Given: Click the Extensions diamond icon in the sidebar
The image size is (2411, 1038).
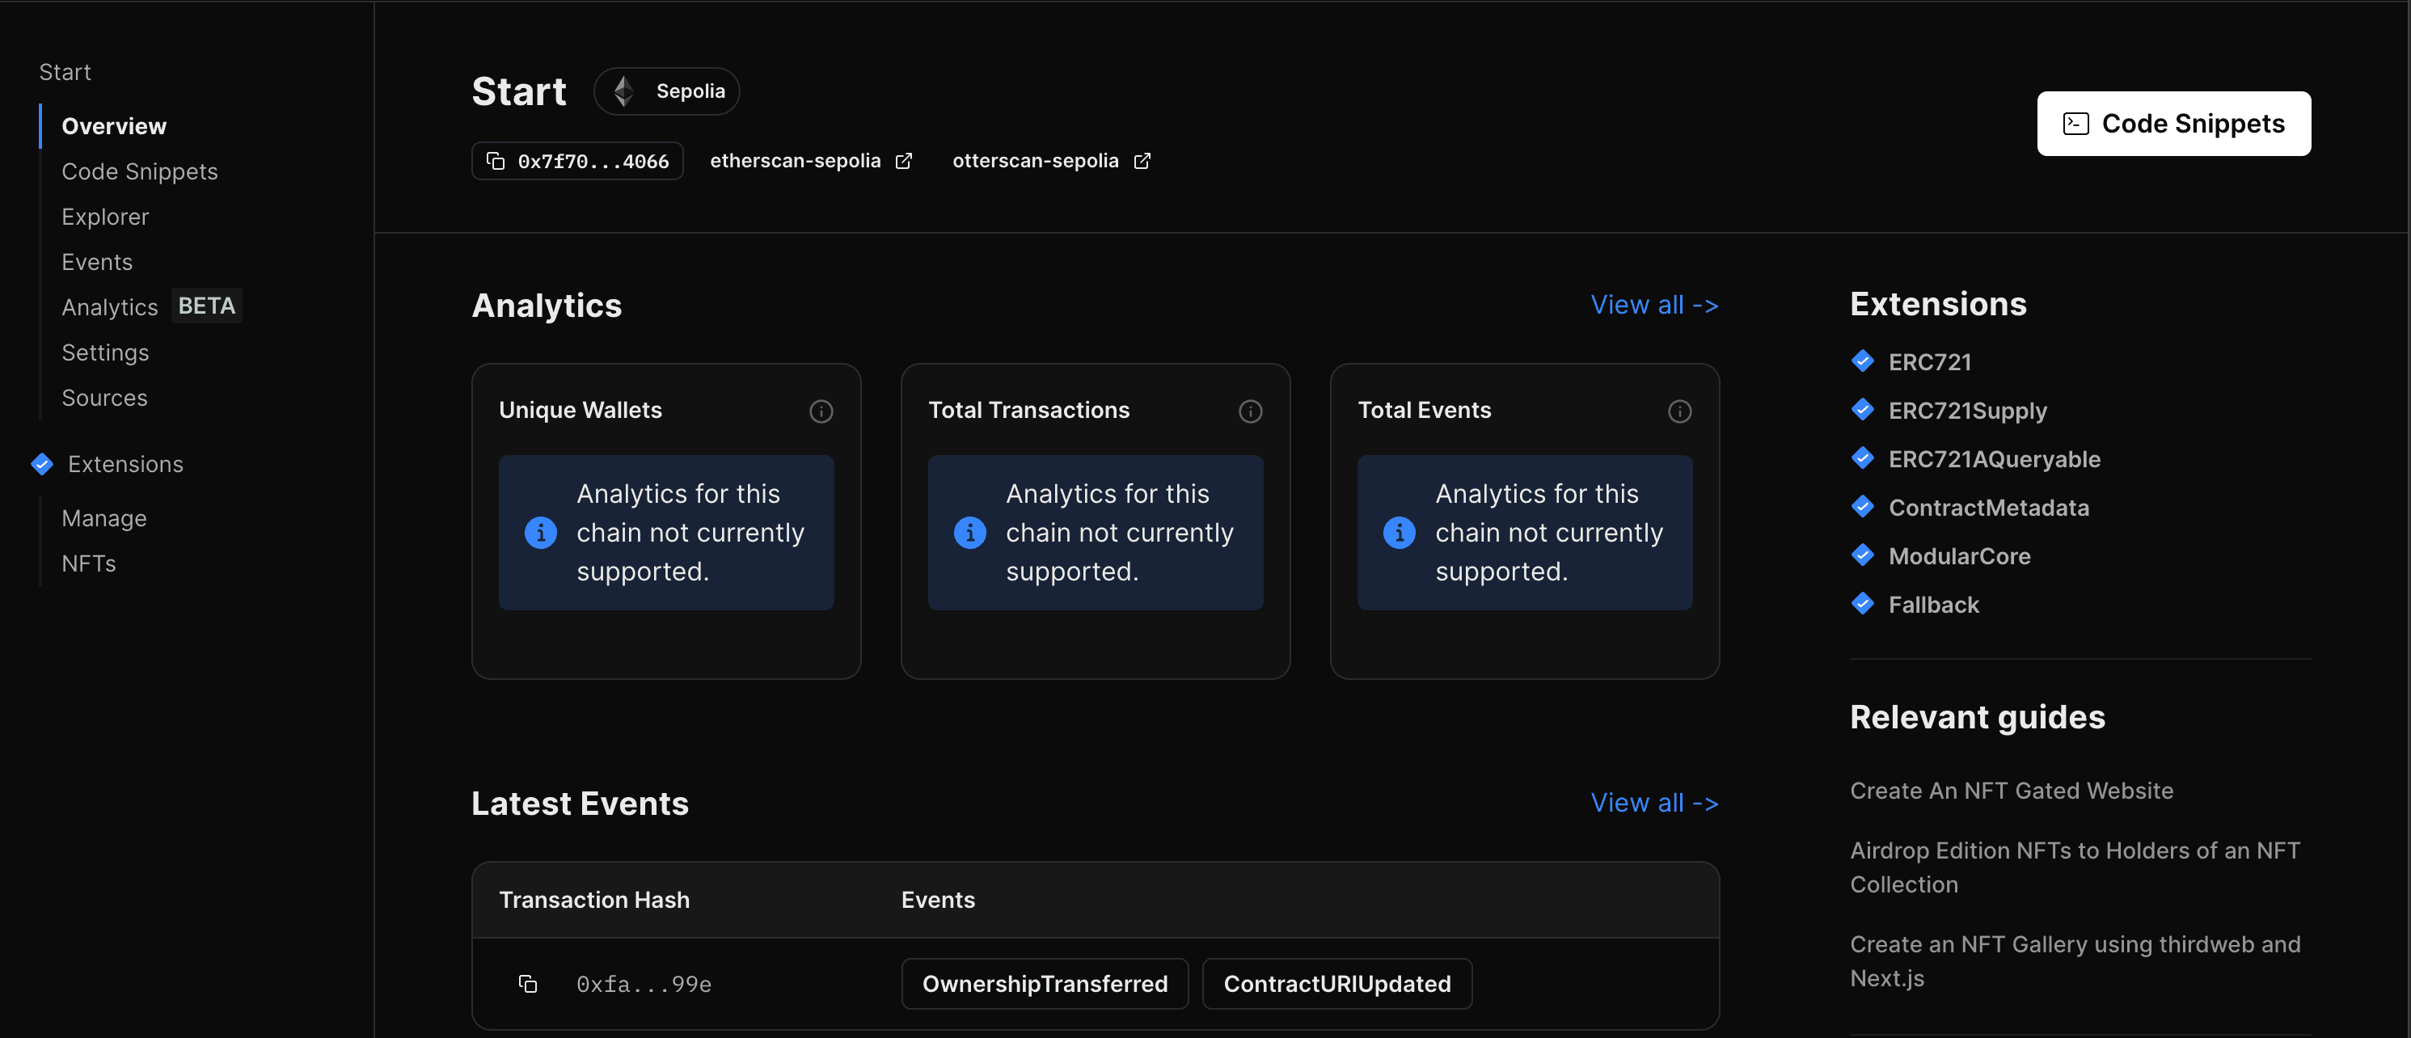Looking at the screenshot, I should pos(42,464).
